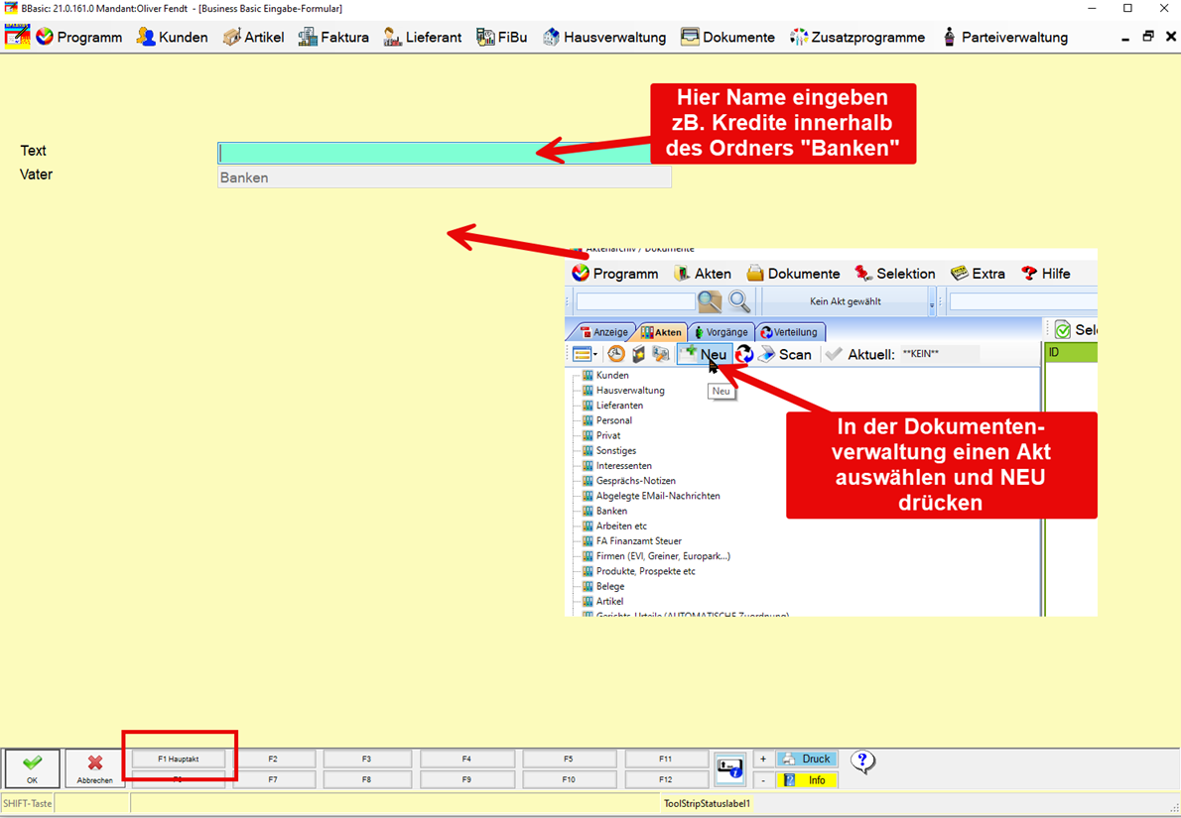Confirm with the OK checkmark button
This screenshot has height=818, width=1181.
point(32,768)
